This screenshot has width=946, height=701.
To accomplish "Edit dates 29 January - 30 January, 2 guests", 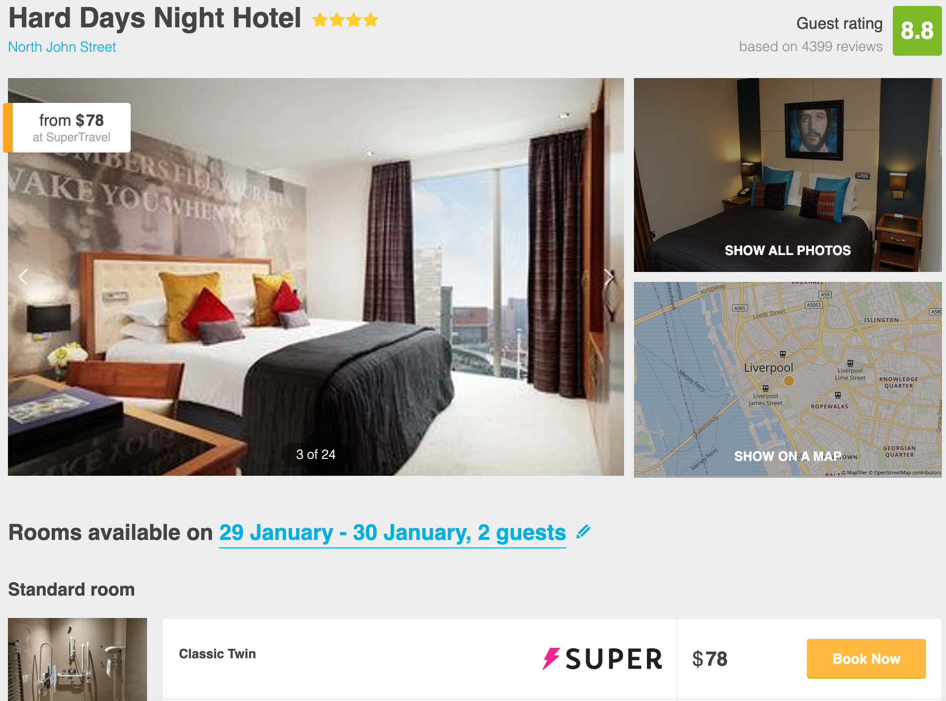I will (x=393, y=532).
